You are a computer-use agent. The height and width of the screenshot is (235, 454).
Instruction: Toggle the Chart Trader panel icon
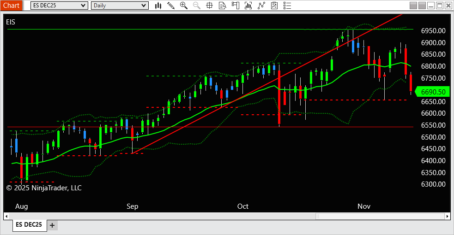236,6
